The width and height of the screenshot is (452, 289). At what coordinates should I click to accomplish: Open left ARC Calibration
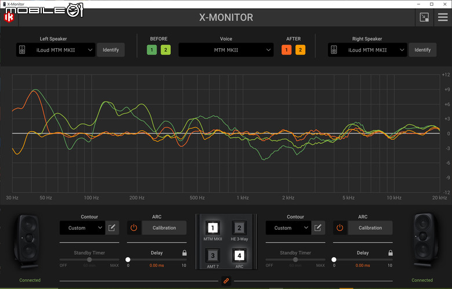click(x=165, y=228)
